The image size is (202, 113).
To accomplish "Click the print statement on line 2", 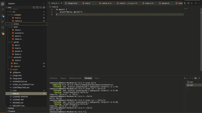I will click(71, 12).
